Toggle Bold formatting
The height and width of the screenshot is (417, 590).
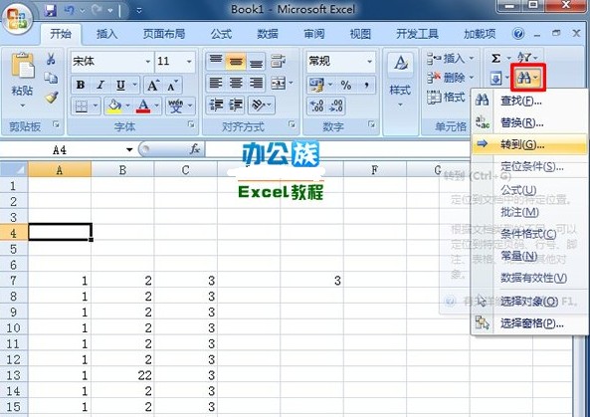[81, 85]
